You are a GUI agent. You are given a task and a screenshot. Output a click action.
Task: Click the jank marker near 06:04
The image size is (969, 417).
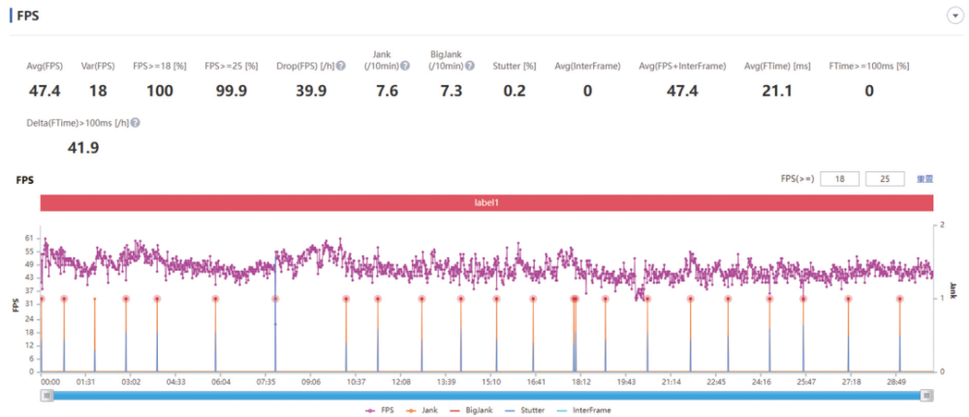click(x=215, y=299)
